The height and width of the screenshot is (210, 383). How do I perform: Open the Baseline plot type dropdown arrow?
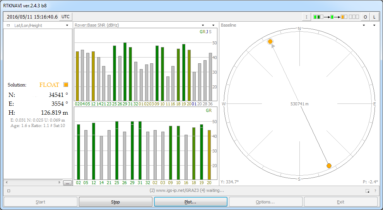click(364, 25)
